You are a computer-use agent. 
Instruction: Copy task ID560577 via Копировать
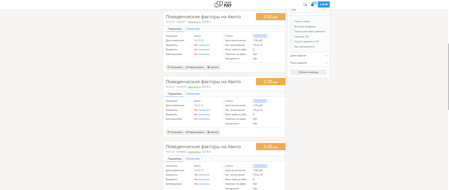(175, 67)
